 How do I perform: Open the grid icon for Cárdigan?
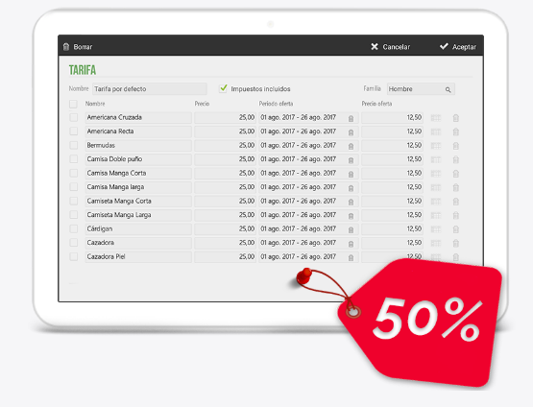pyautogui.click(x=436, y=229)
